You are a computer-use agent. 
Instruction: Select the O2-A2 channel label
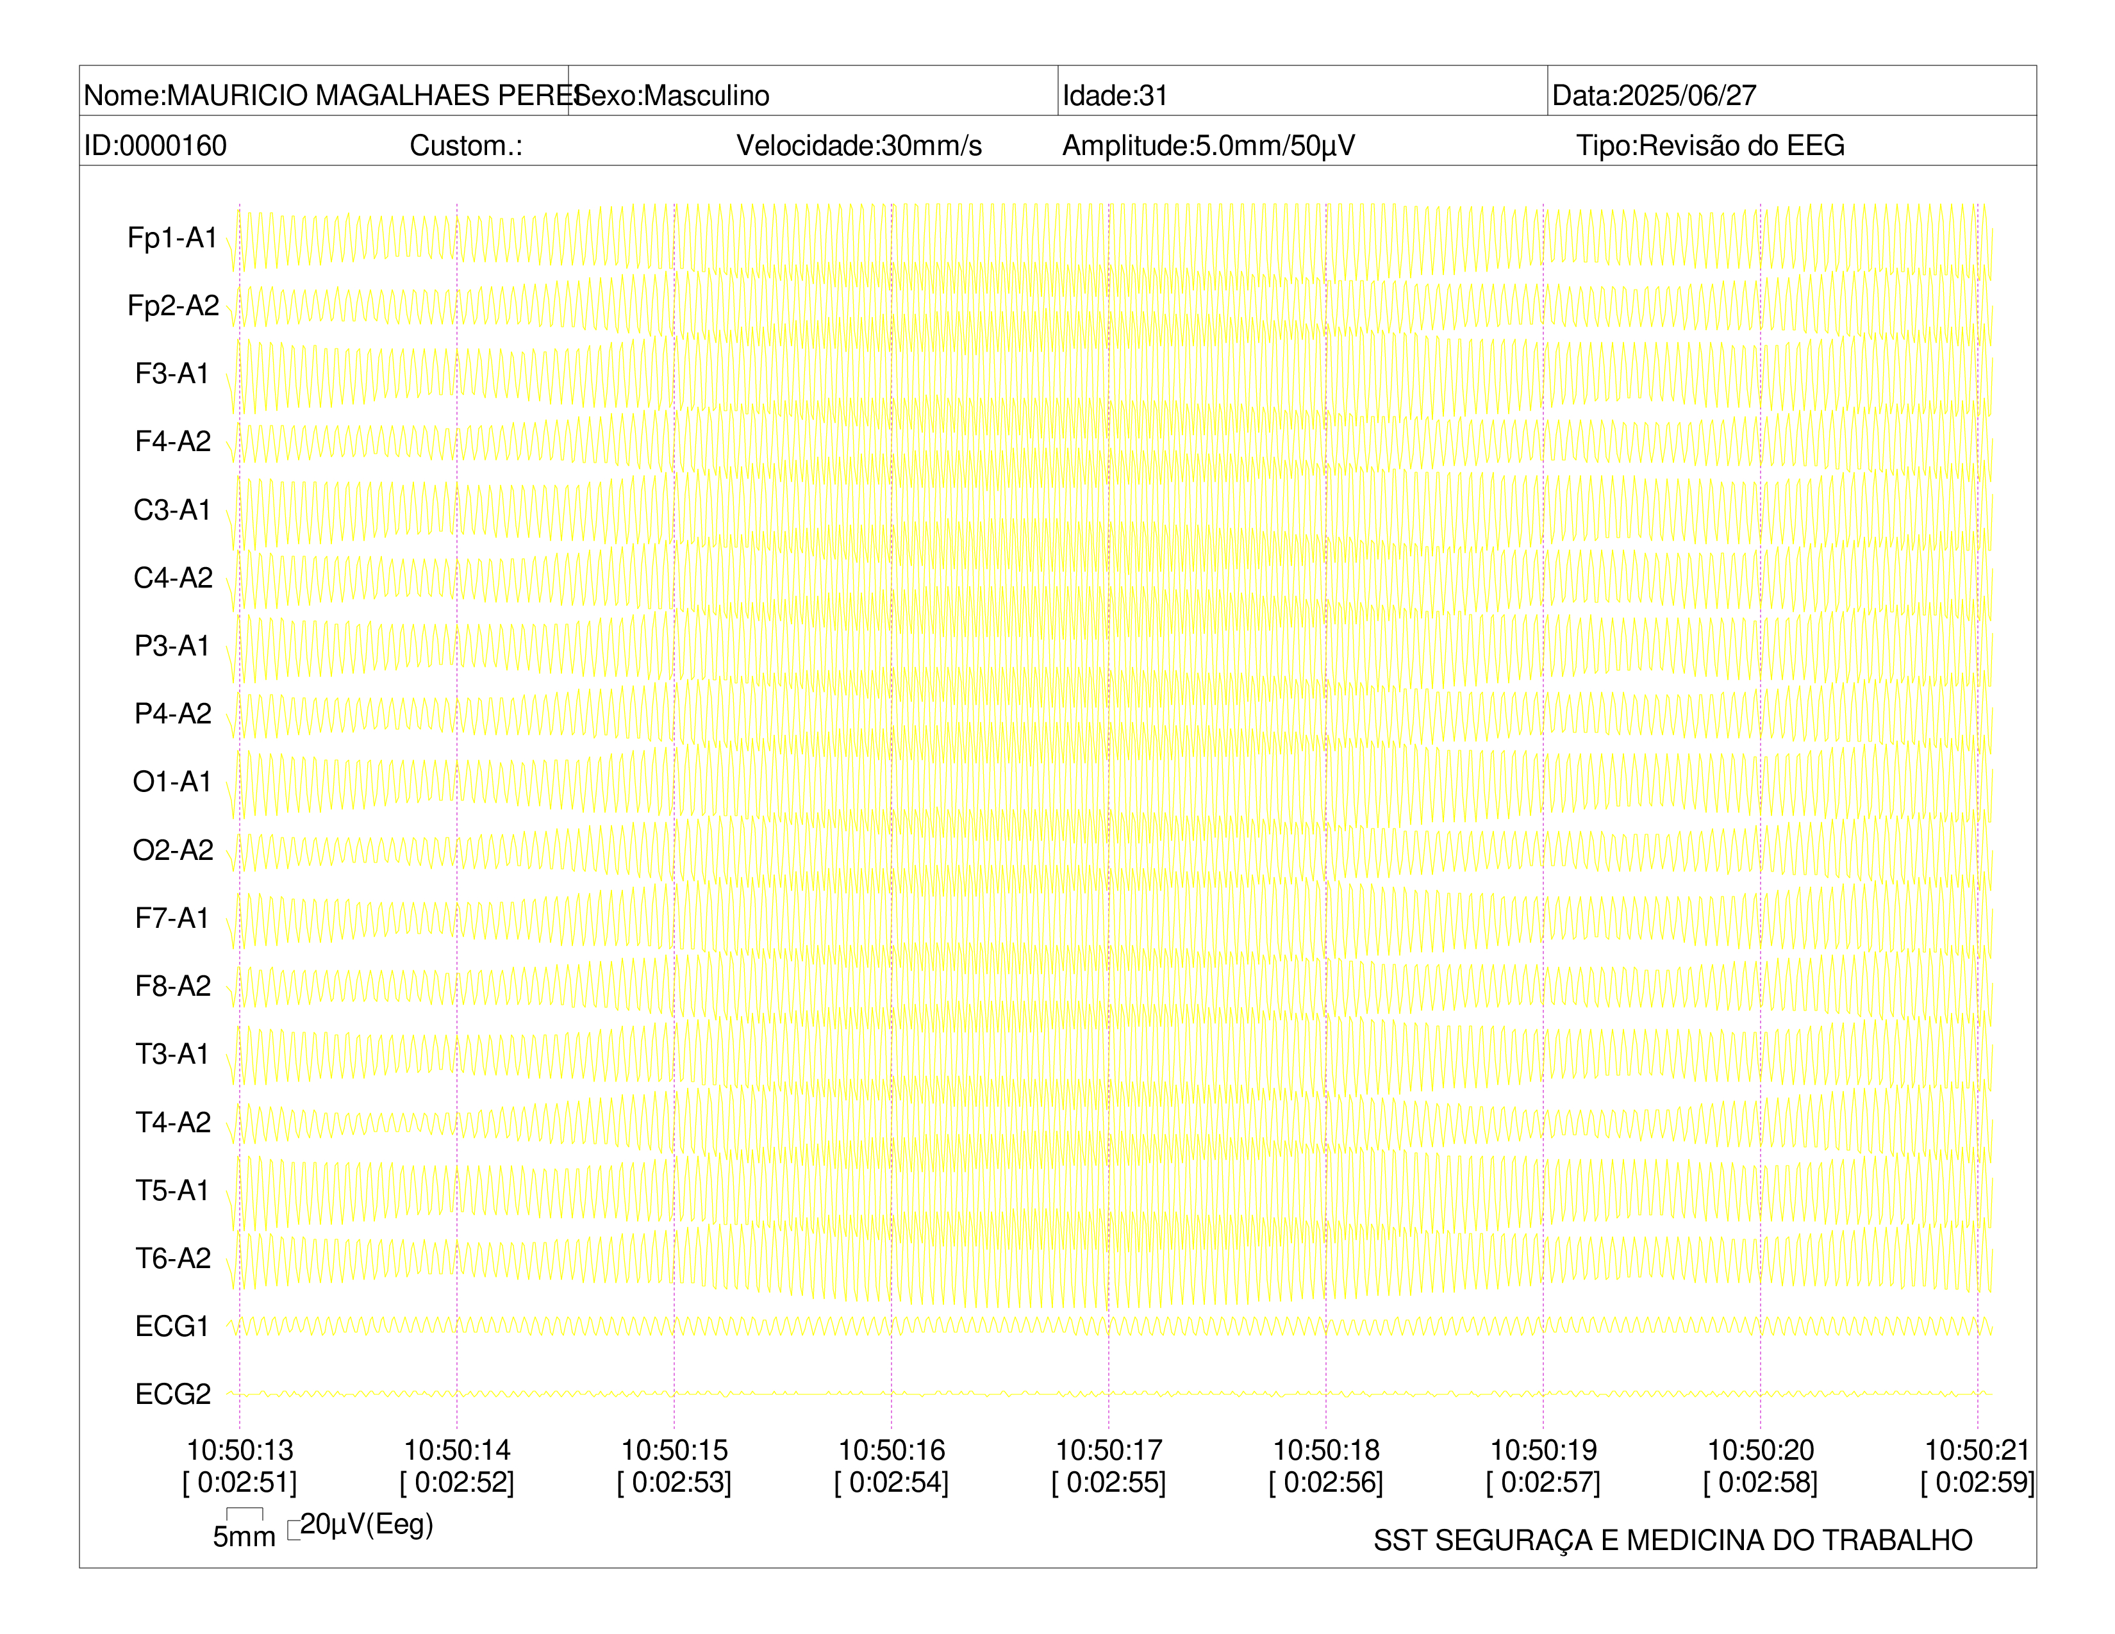pos(172,850)
